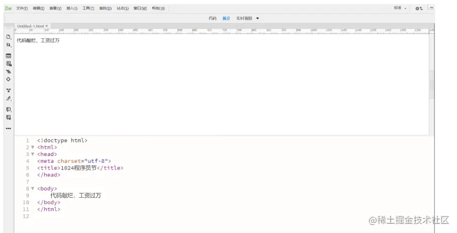
Task: Click the live view vertical scrollbar thumb
Action: (x=432, y=84)
